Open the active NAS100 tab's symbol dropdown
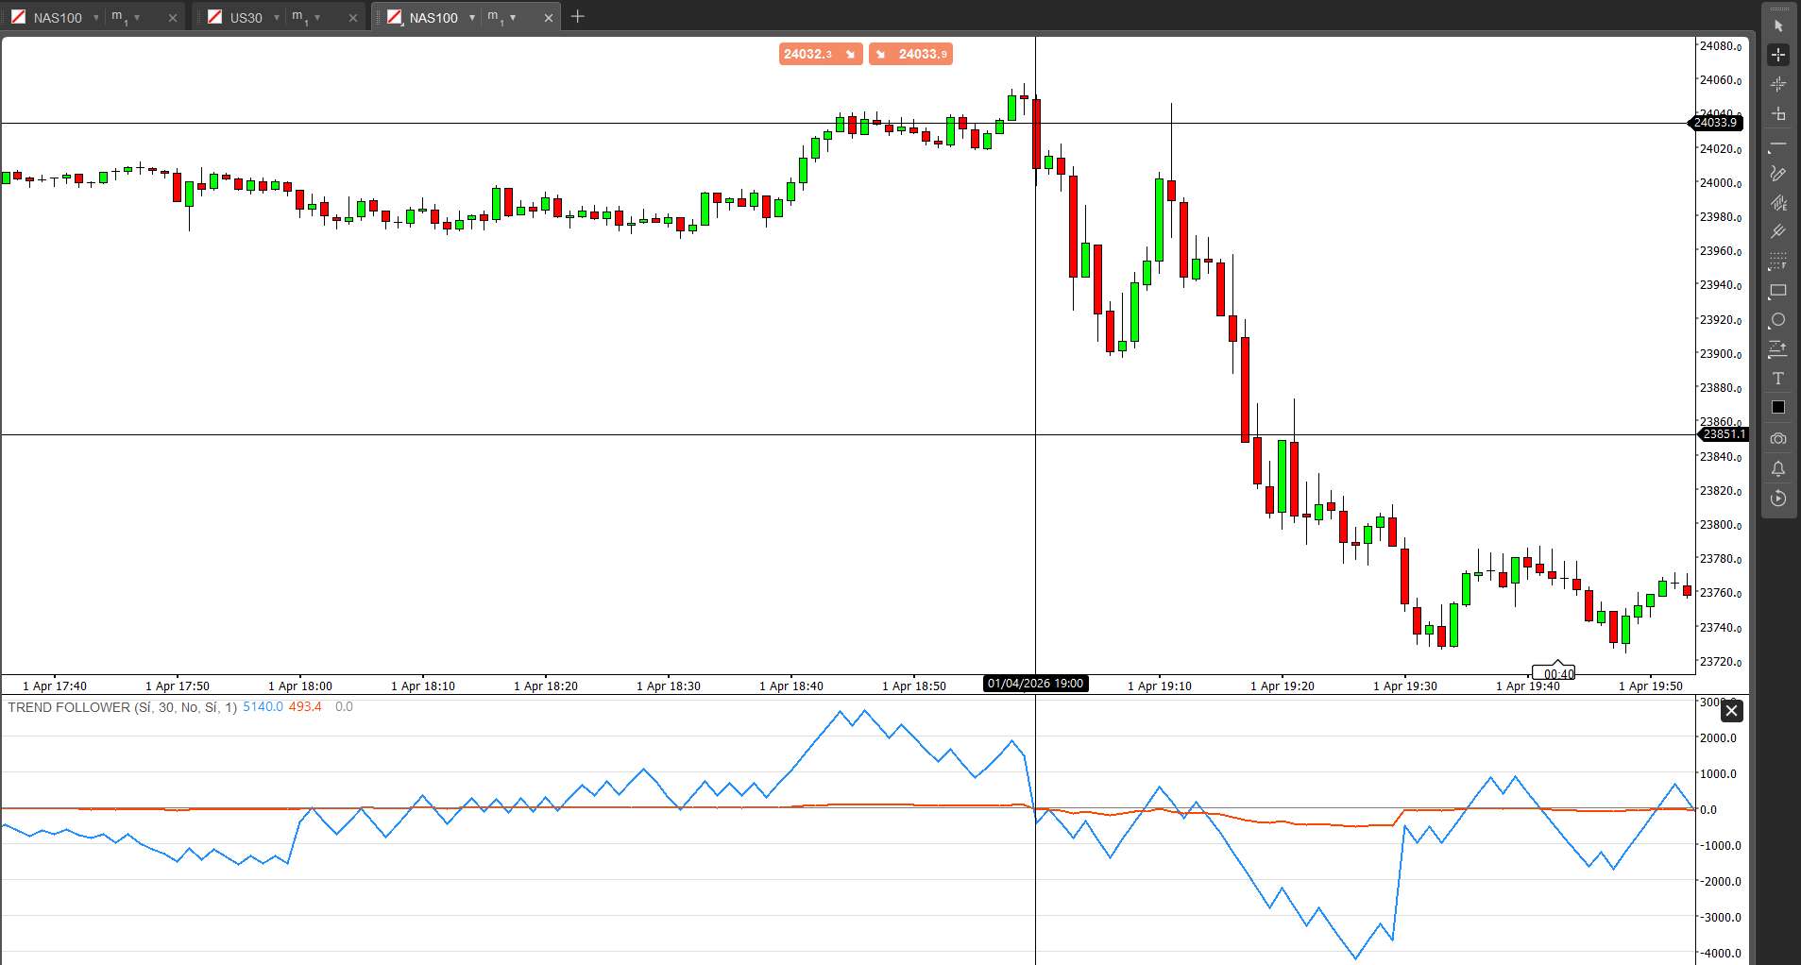Image resolution: width=1801 pixels, height=965 pixels. 472,18
